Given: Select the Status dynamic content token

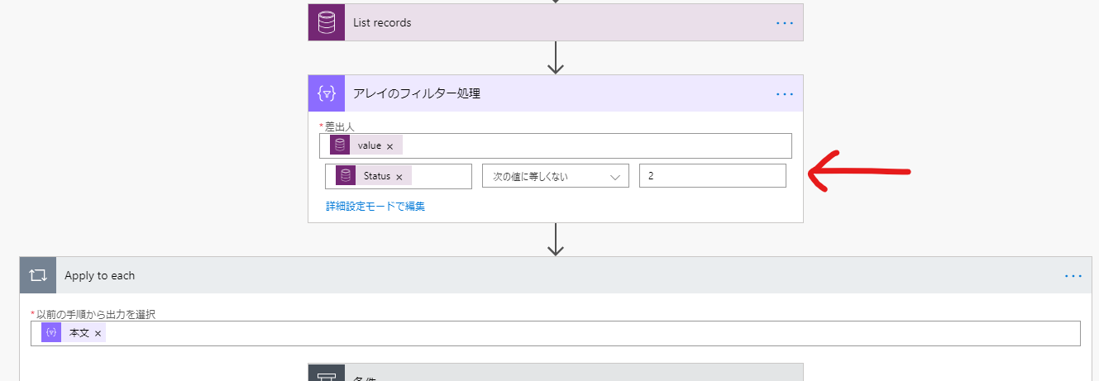Looking at the screenshot, I should tap(374, 176).
